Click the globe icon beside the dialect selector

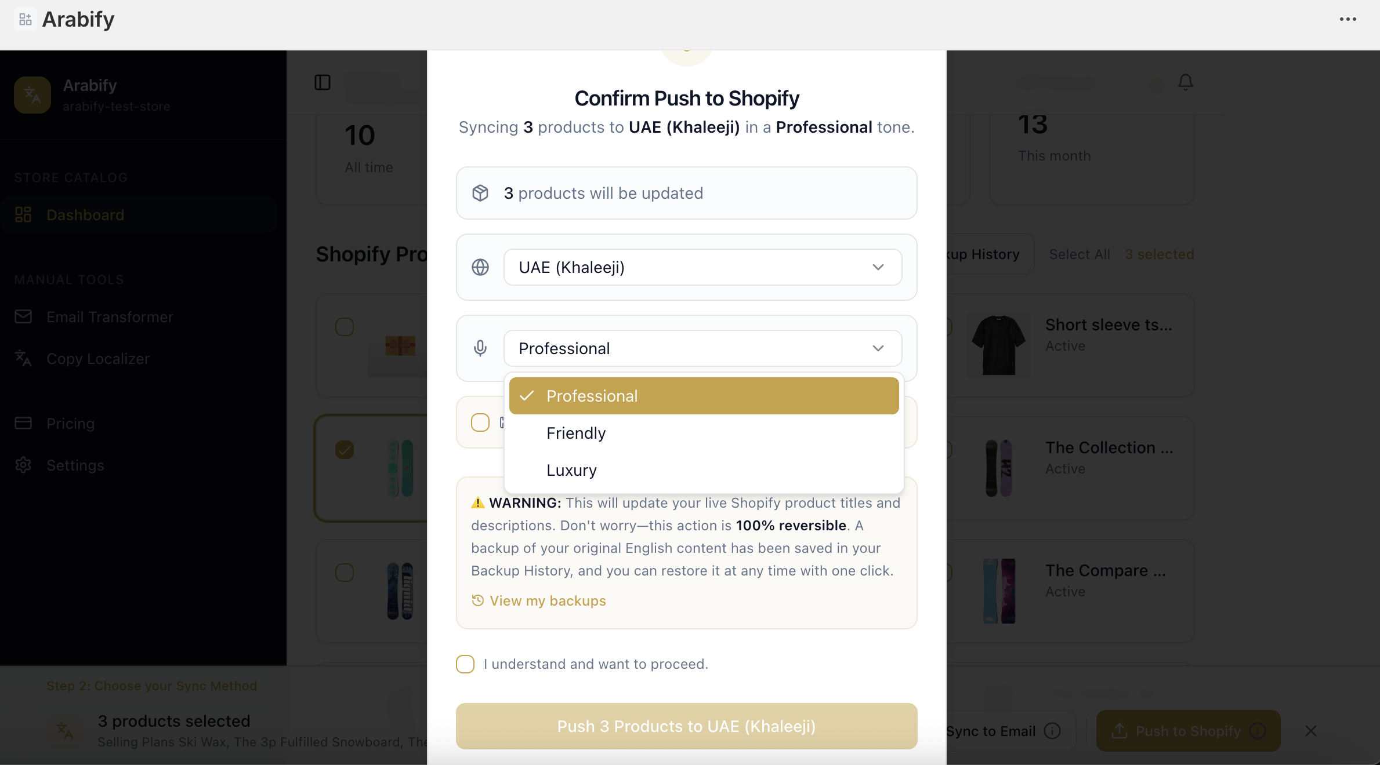point(480,267)
